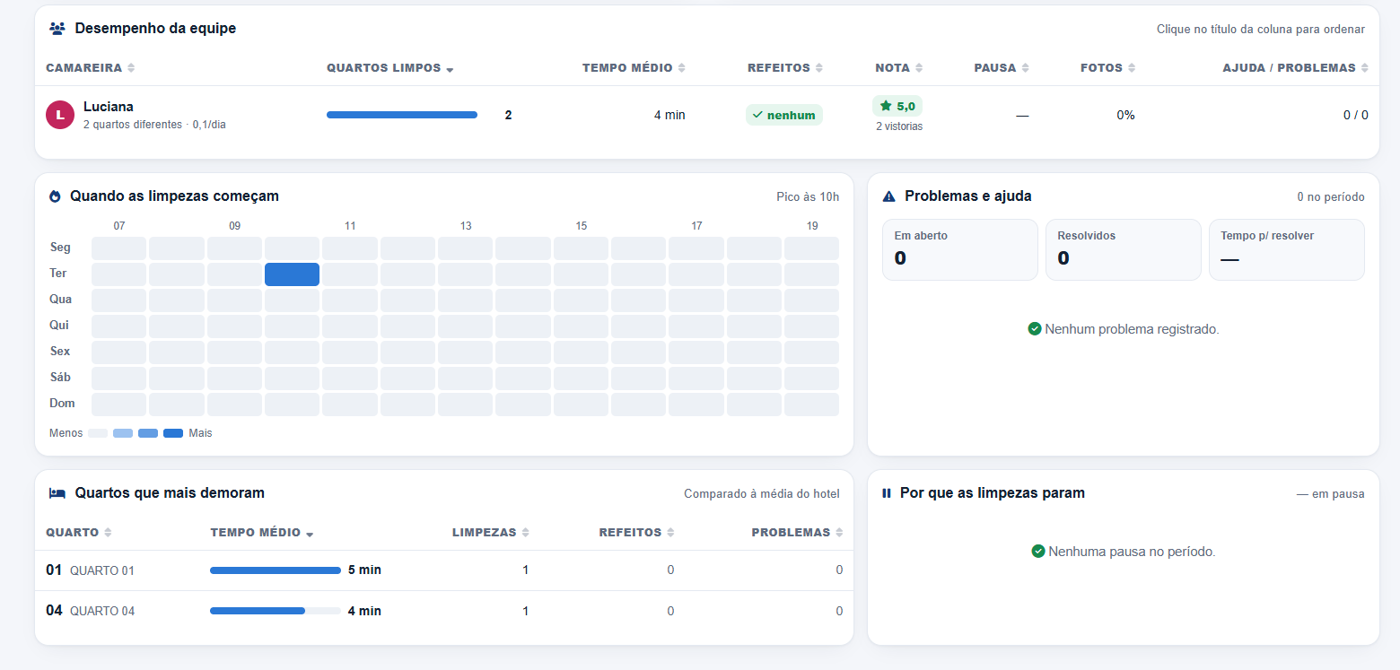
Task: Click the team icon beside Desempenho da equipe
Action: (x=57, y=29)
